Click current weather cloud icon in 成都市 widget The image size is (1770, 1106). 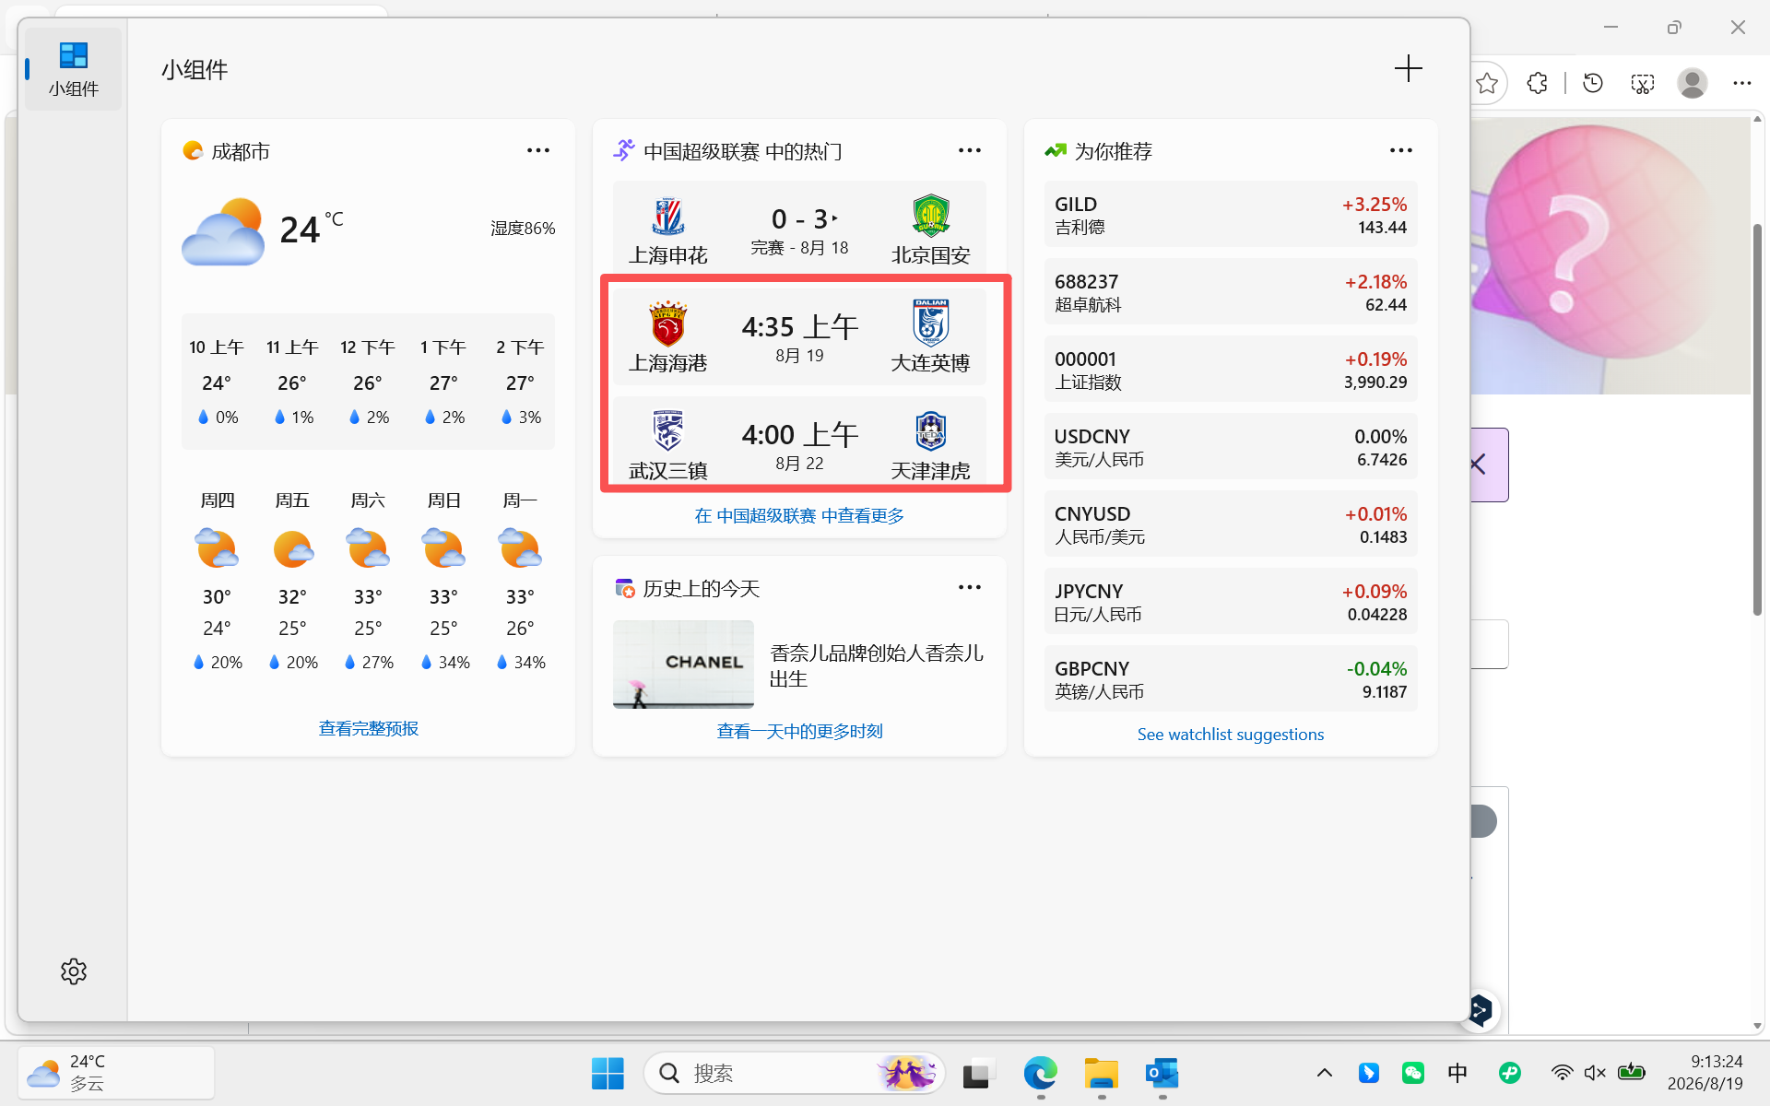224,231
